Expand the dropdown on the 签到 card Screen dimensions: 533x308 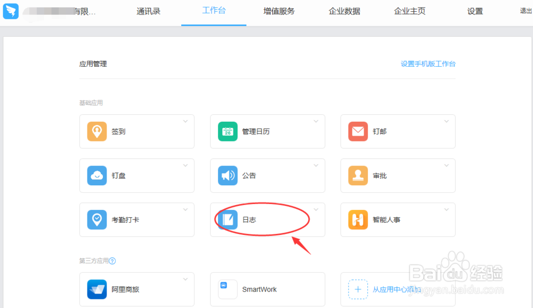185,120
